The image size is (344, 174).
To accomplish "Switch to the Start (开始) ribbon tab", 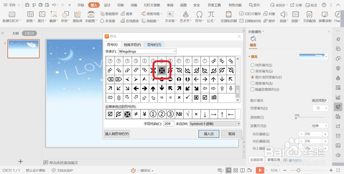I will click(81, 5).
